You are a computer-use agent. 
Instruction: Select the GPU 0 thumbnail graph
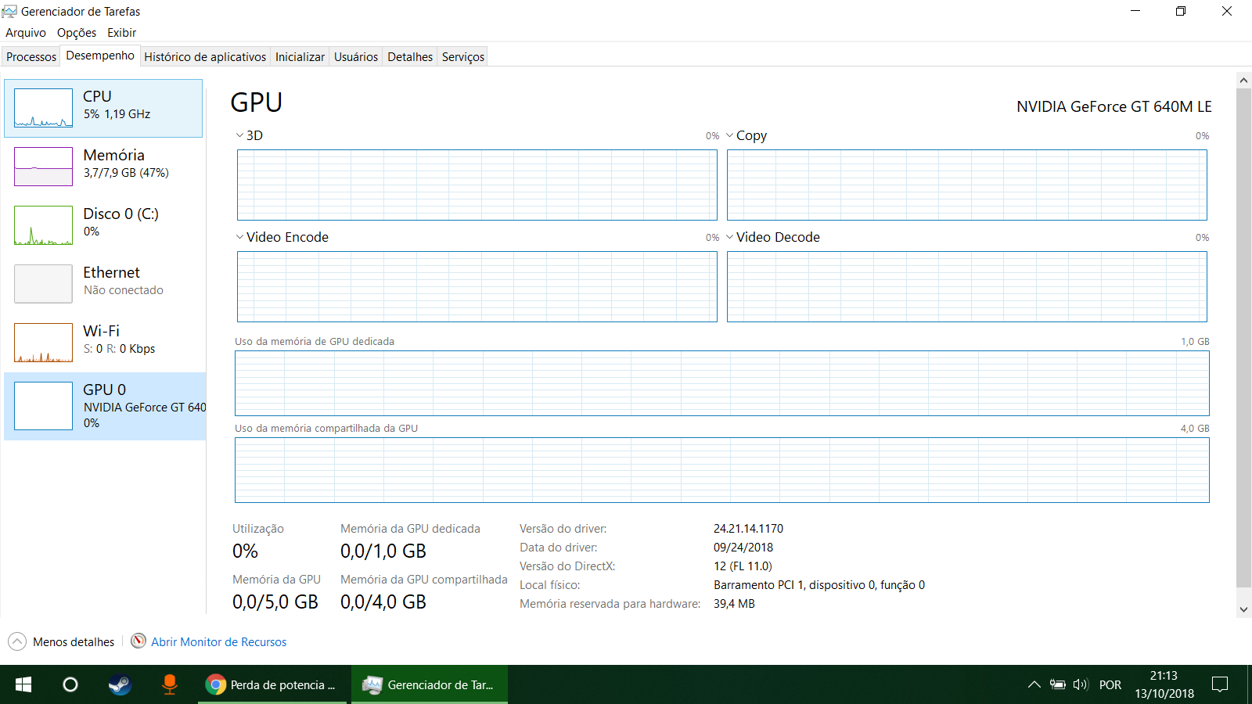pos(43,406)
